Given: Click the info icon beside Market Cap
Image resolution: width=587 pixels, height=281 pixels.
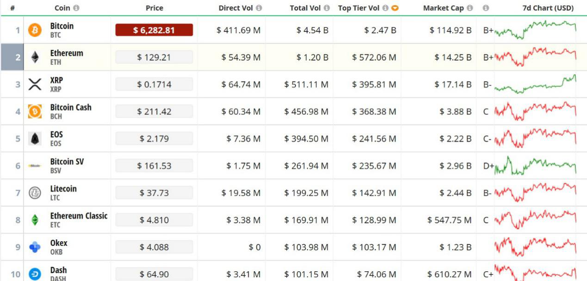Looking at the screenshot, I should [x=470, y=8].
